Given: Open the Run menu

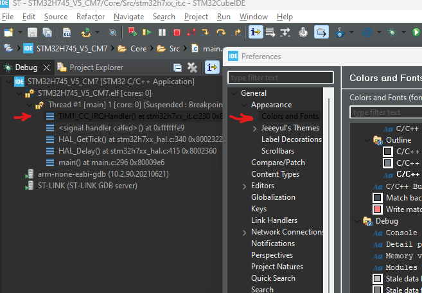Looking at the screenshot, I should [224, 17].
